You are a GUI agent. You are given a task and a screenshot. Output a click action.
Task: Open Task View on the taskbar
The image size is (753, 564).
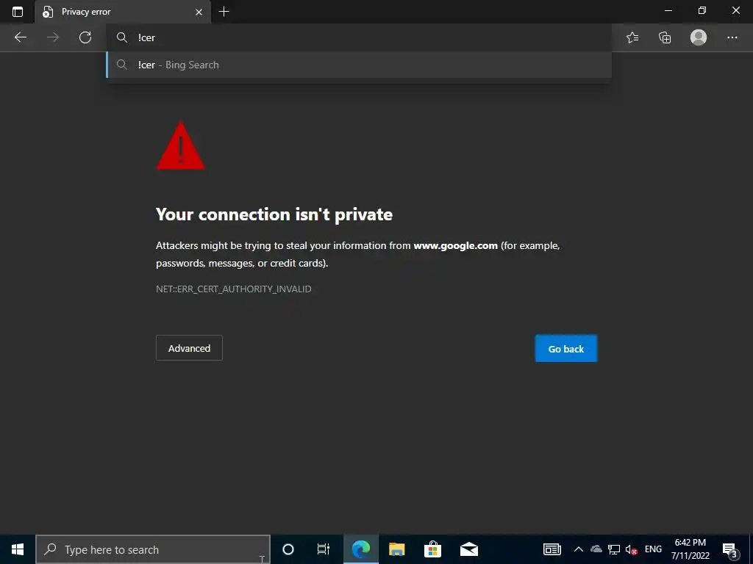click(x=324, y=549)
